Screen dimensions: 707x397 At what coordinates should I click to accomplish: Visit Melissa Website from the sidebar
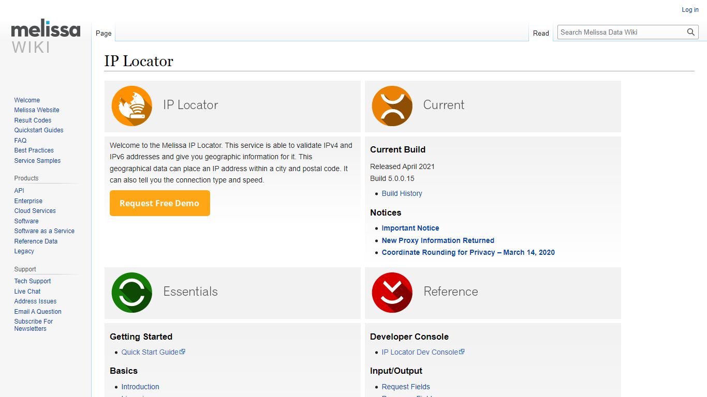(37, 110)
